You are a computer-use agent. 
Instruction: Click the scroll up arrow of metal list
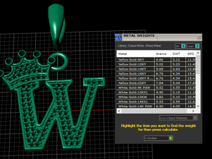point(198,53)
